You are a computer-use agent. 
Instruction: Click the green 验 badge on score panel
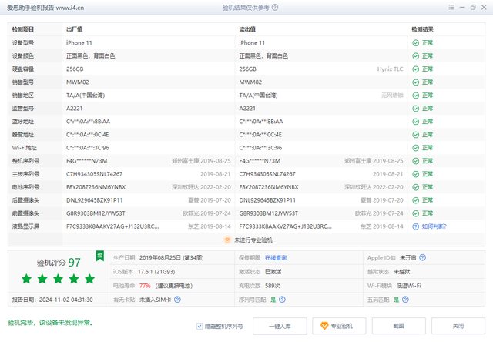coord(99,255)
